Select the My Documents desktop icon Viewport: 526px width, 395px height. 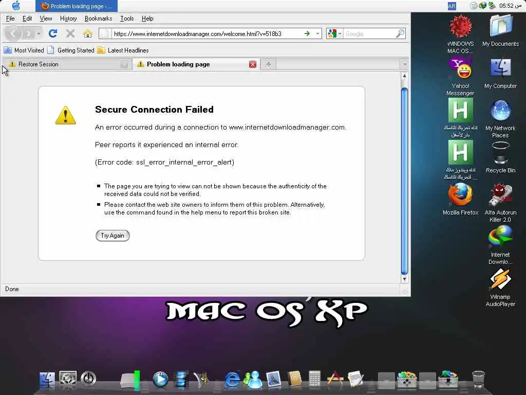click(500, 30)
